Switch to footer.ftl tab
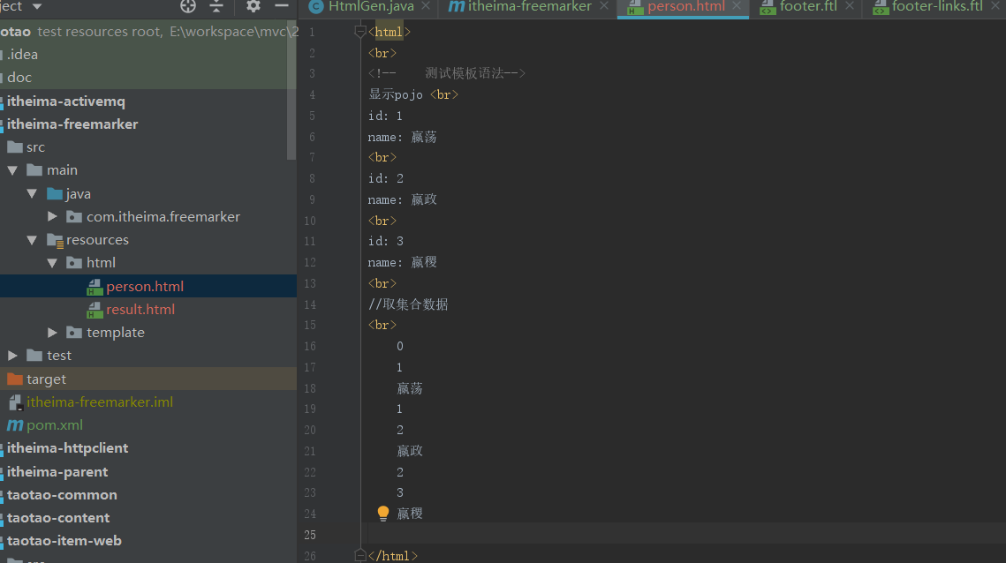Screen dimensions: 1006x563 (808, 6)
